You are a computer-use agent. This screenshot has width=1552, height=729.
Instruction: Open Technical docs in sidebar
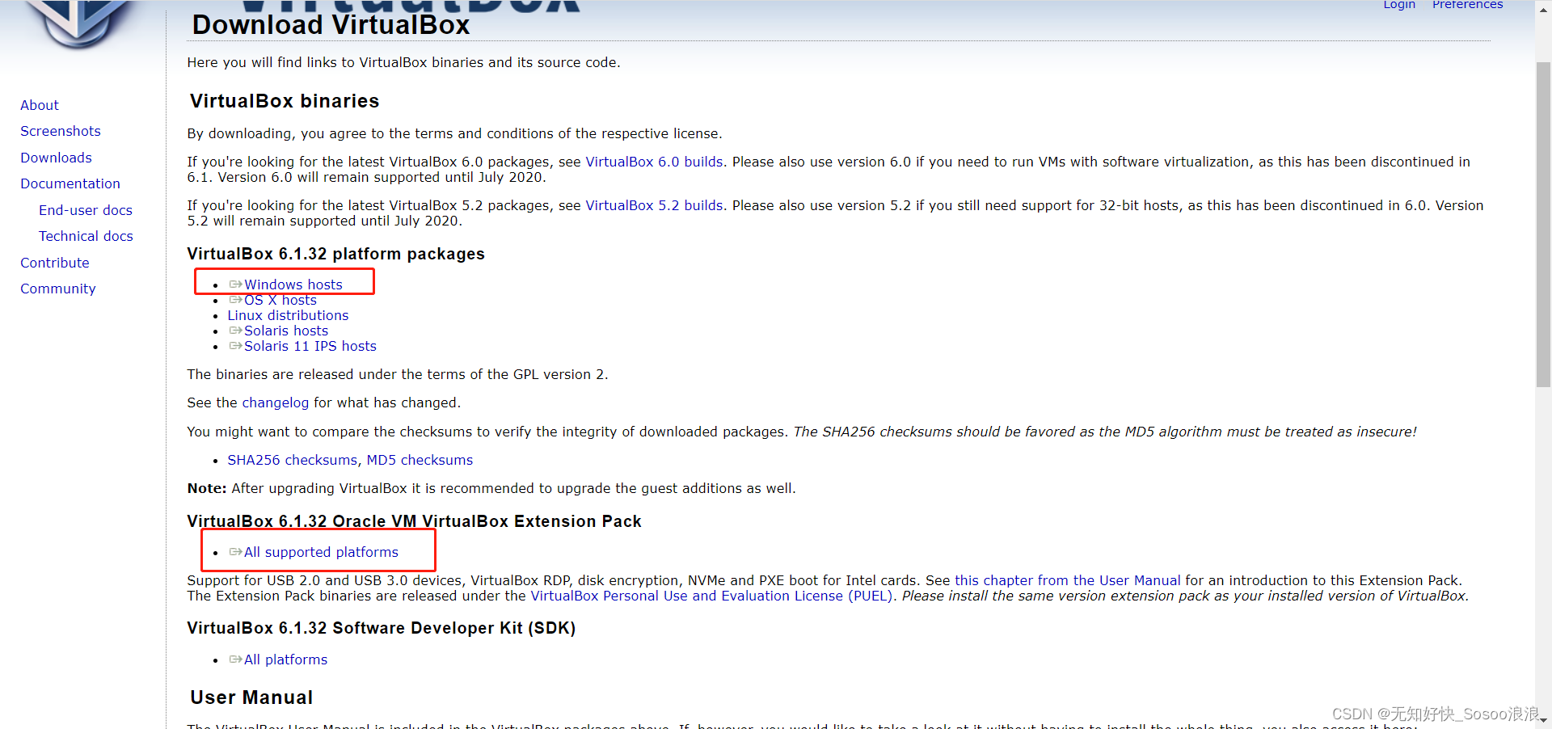coord(86,236)
